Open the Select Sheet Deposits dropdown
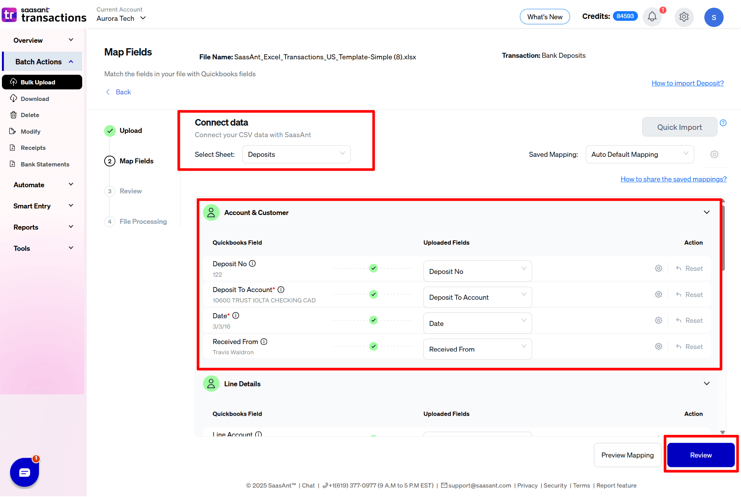Screen dimensions: 741x497 296,154
